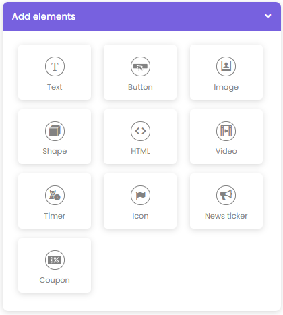Click the 'Text' label
Screen dimensions: 283x315
(55, 87)
